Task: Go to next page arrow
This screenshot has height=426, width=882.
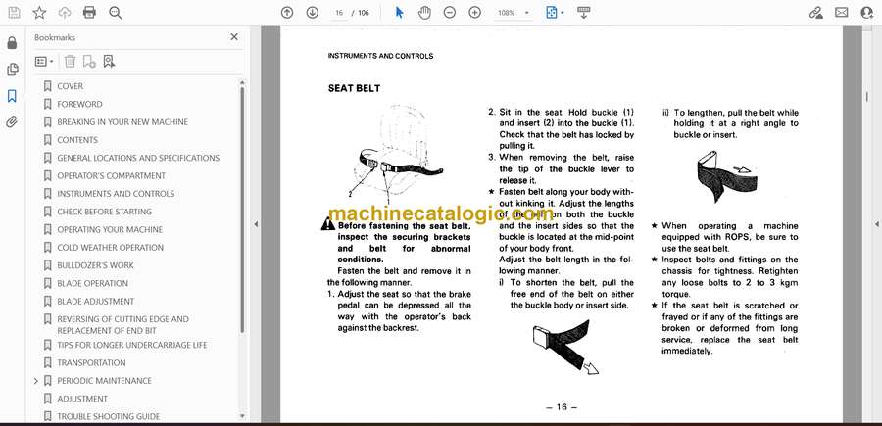Action: point(313,13)
